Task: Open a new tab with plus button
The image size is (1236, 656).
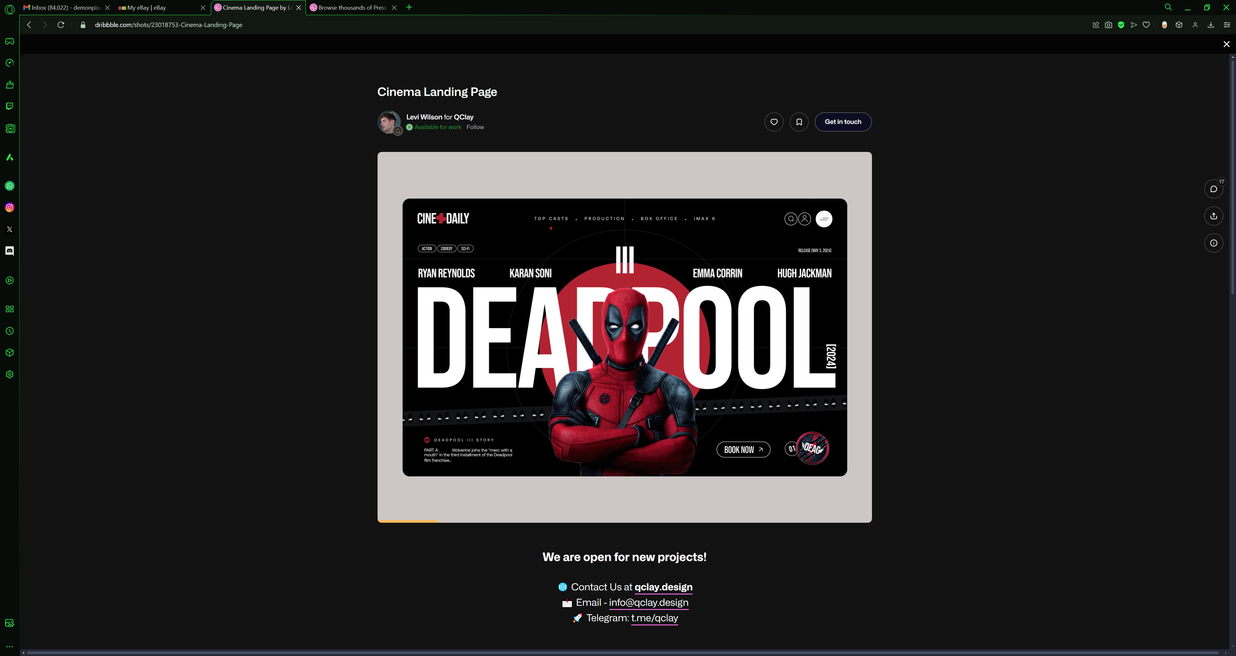Action: pyautogui.click(x=409, y=7)
